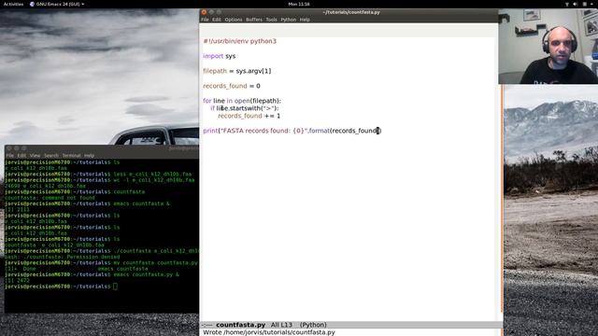Open the Emacs Tools menu
This screenshot has height=336, width=598.
click(272, 20)
